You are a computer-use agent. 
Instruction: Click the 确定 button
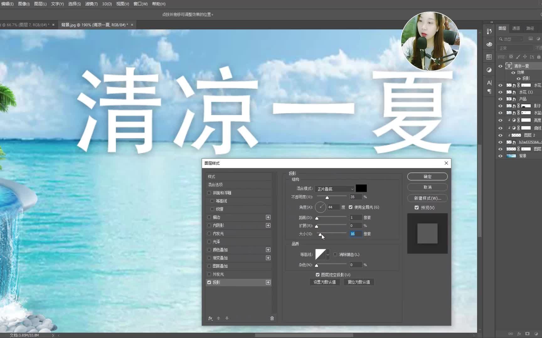point(427,177)
